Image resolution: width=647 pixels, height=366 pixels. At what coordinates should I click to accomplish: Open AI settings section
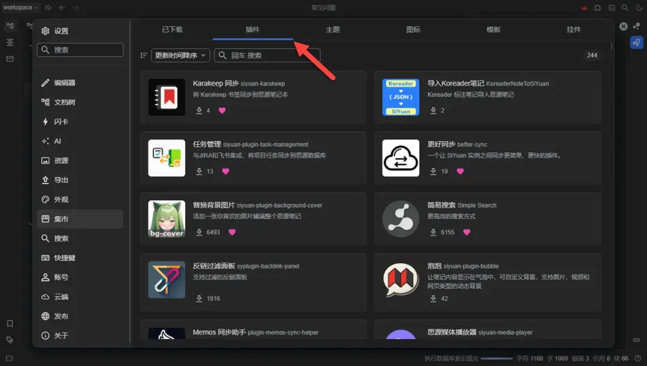pyautogui.click(x=80, y=141)
